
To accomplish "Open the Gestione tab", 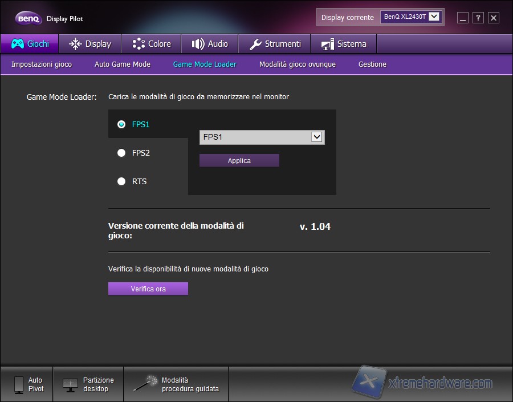I will tap(372, 64).
